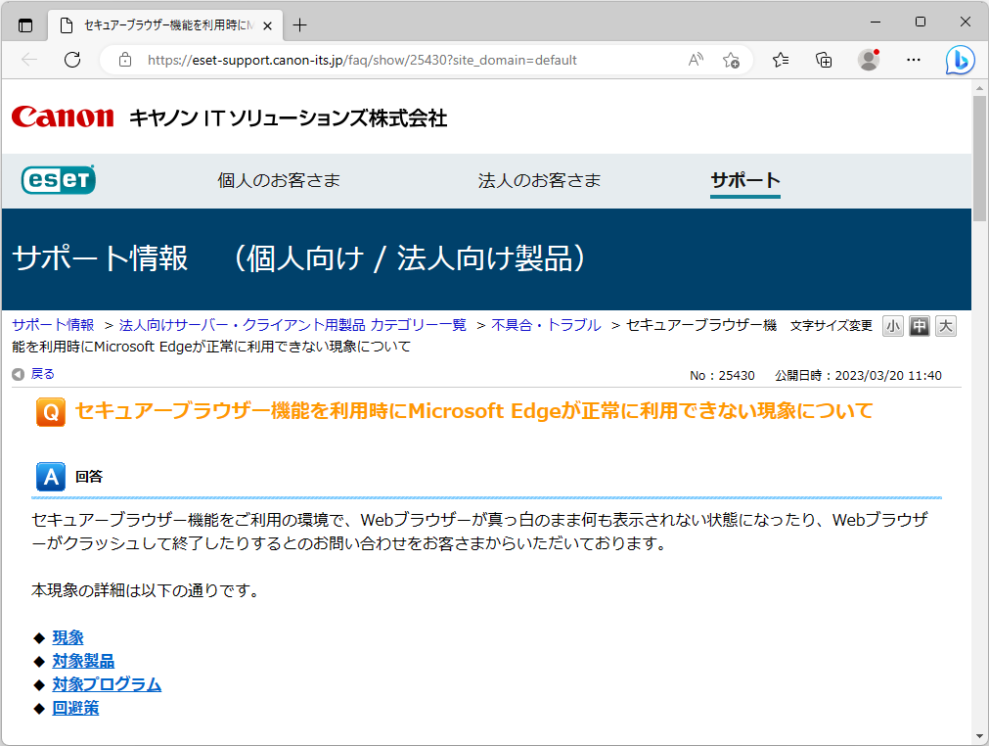Open the Bing chat icon in Edge toolbar
The image size is (989, 746).
click(960, 60)
